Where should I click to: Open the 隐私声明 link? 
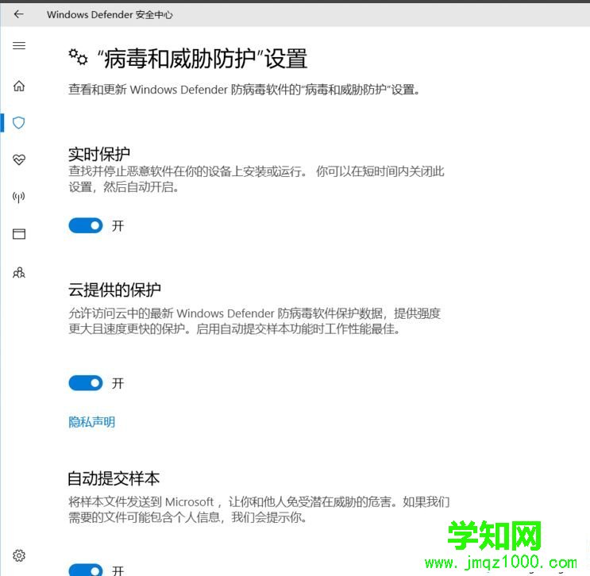click(92, 422)
